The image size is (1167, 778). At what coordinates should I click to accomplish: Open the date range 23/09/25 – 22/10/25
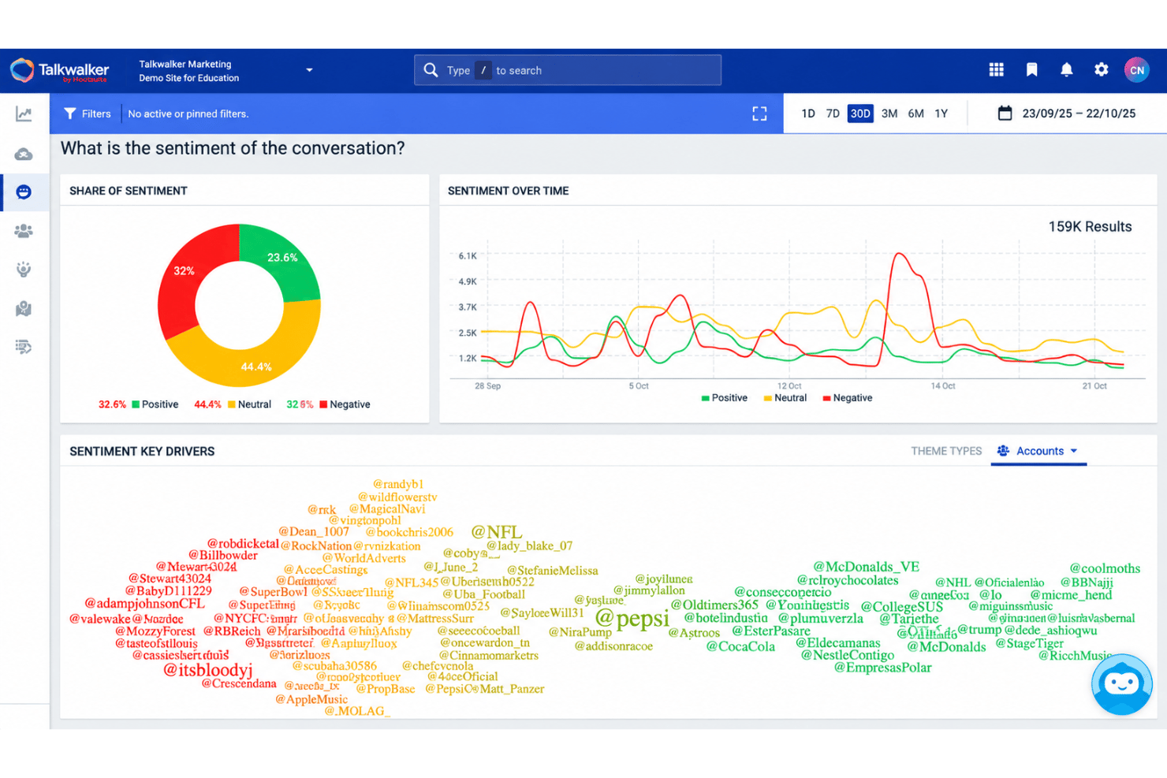click(x=1079, y=114)
